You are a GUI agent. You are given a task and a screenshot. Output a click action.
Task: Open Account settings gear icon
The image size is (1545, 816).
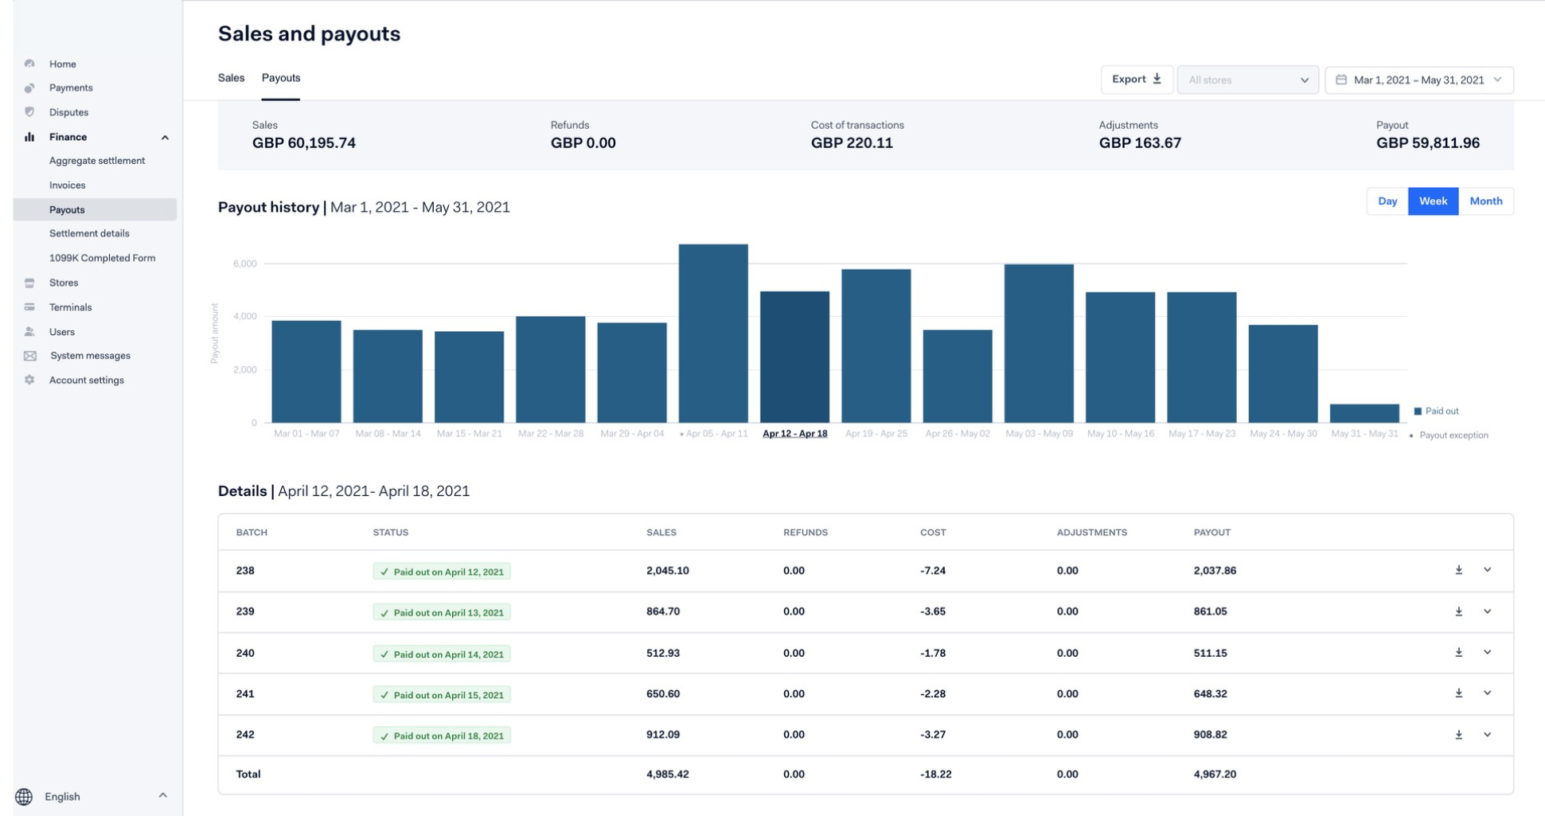pyautogui.click(x=29, y=381)
